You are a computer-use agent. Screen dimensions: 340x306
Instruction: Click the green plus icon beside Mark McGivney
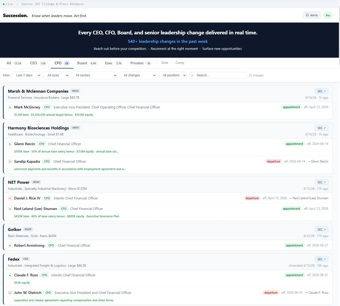[x=10, y=107]
